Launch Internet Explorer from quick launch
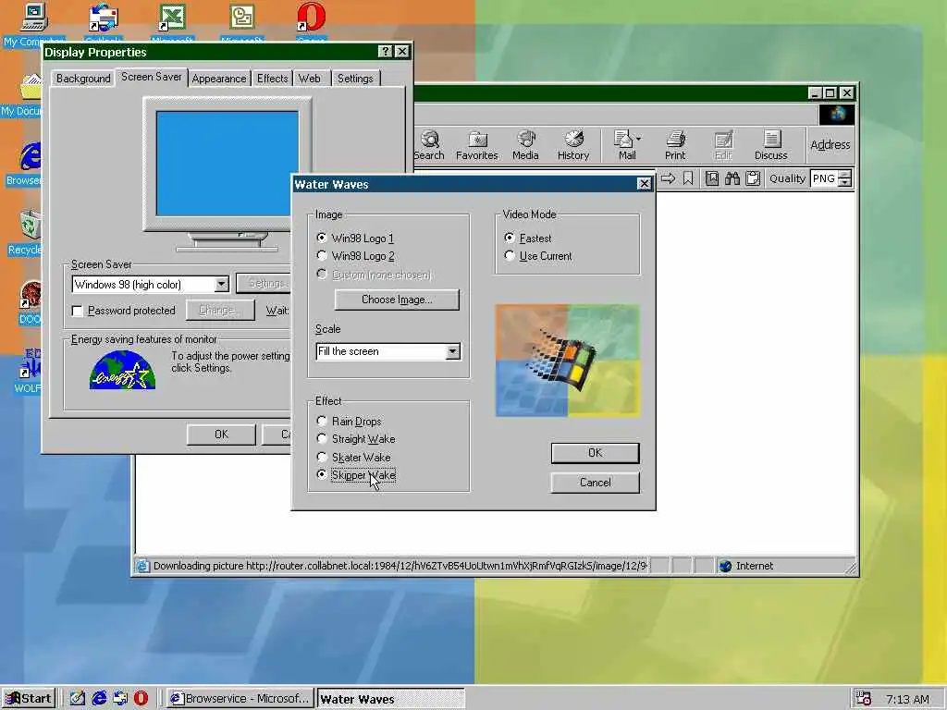 point(99,699)
